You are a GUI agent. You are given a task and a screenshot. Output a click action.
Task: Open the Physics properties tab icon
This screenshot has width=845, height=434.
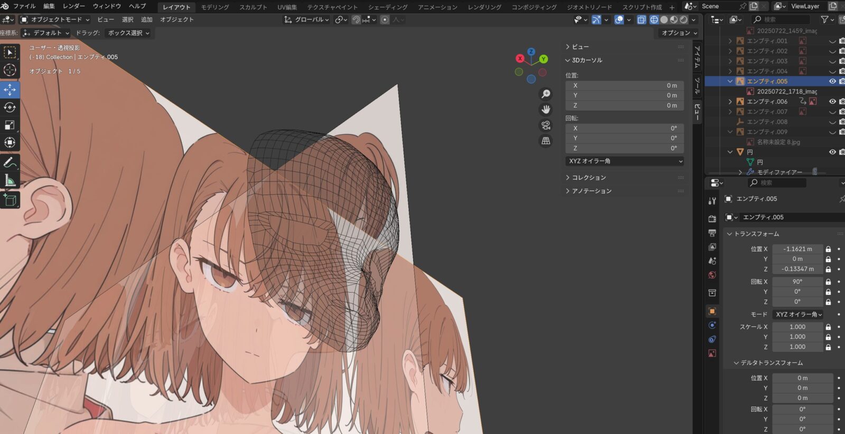tap(712, 325)
